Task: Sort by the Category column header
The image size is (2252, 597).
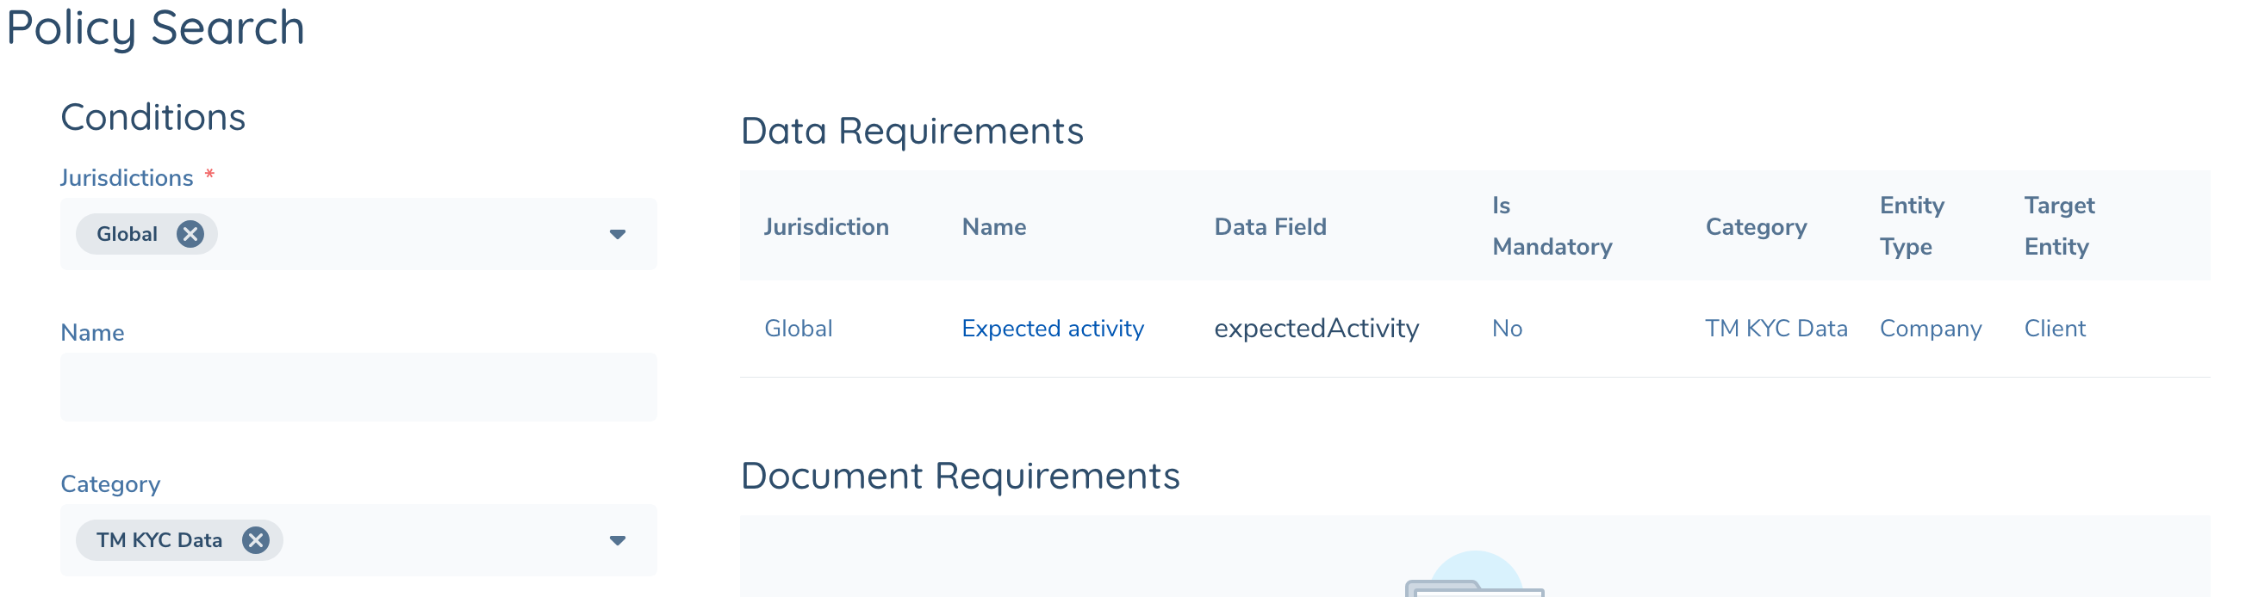Action: coord(1756,227)
